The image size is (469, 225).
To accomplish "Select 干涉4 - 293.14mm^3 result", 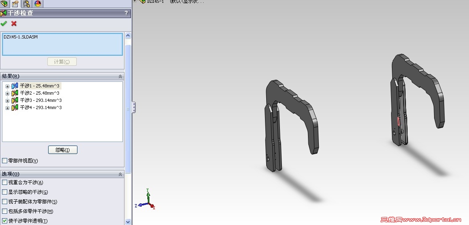I will coord(41,107).
